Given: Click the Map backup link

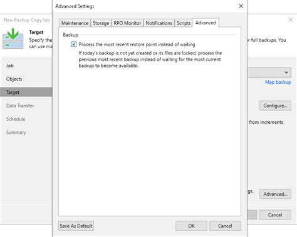Looking at the screenshot, I should click(x=278, y=82).
